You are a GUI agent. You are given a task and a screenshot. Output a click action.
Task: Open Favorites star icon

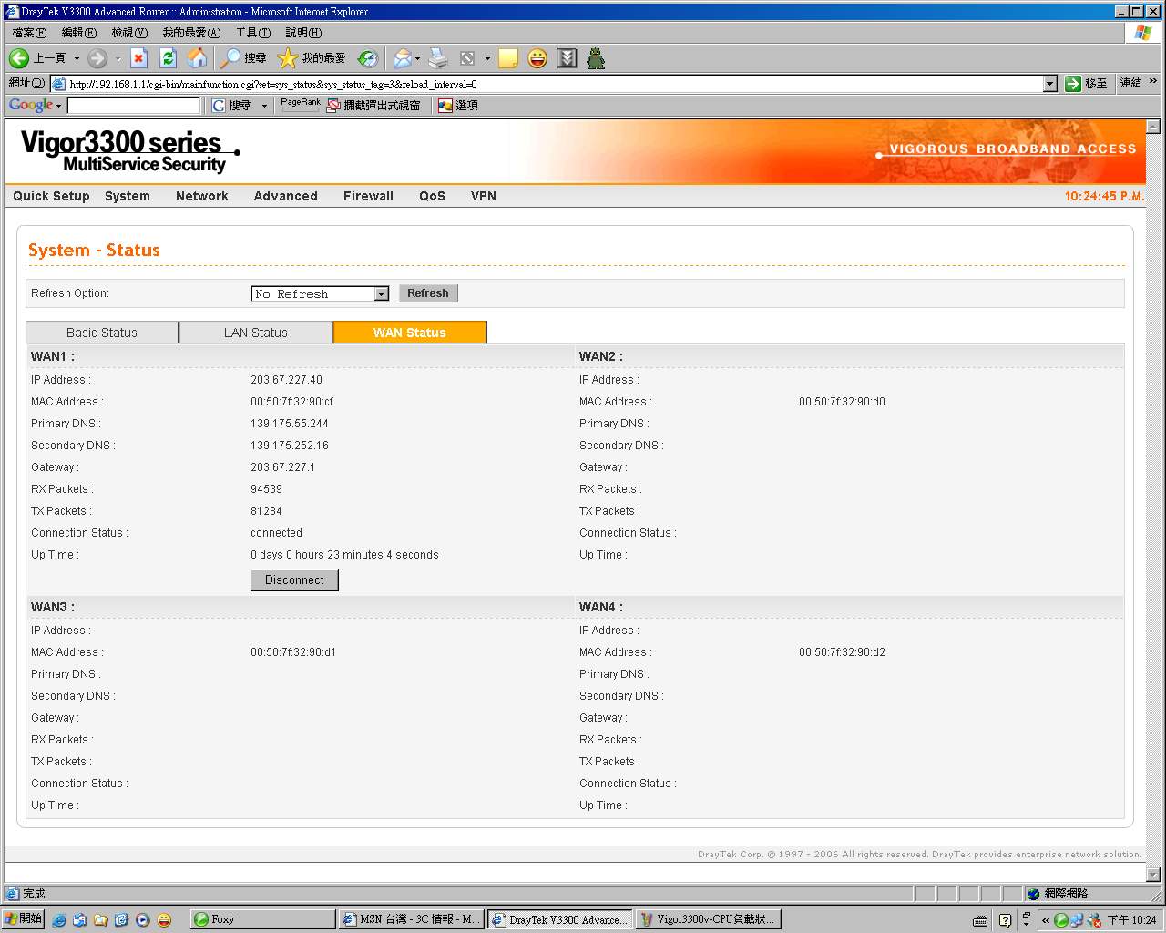(288, 58)
